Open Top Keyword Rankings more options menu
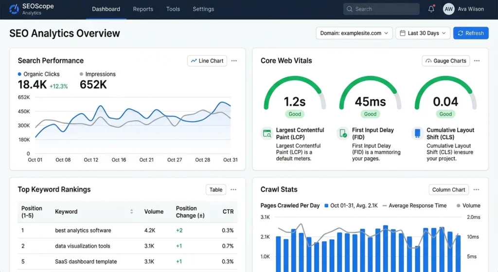 (x=233, y=190)
